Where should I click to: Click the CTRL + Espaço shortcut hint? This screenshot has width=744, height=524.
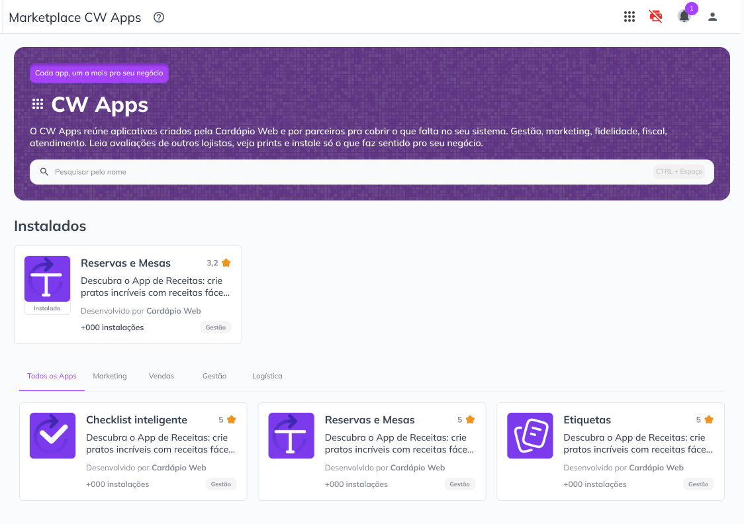tap(679, 171)
